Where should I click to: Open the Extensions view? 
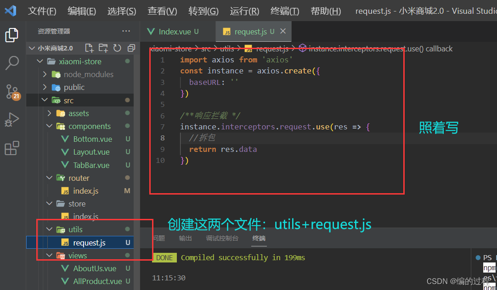tap(12, 148)
